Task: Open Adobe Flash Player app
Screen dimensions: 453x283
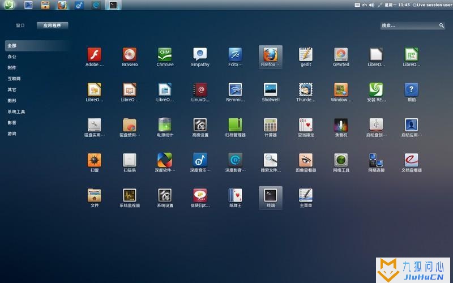Action: [x=95, y=57]
